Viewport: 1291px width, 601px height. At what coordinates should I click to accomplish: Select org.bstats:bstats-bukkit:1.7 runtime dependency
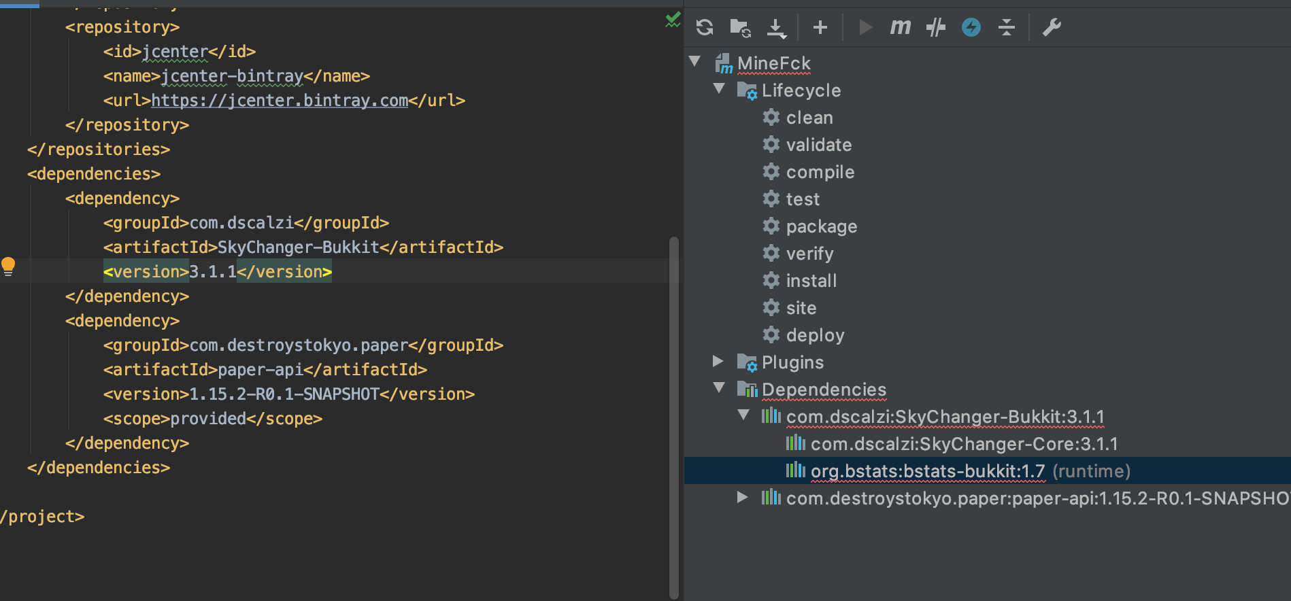point(971,471)
